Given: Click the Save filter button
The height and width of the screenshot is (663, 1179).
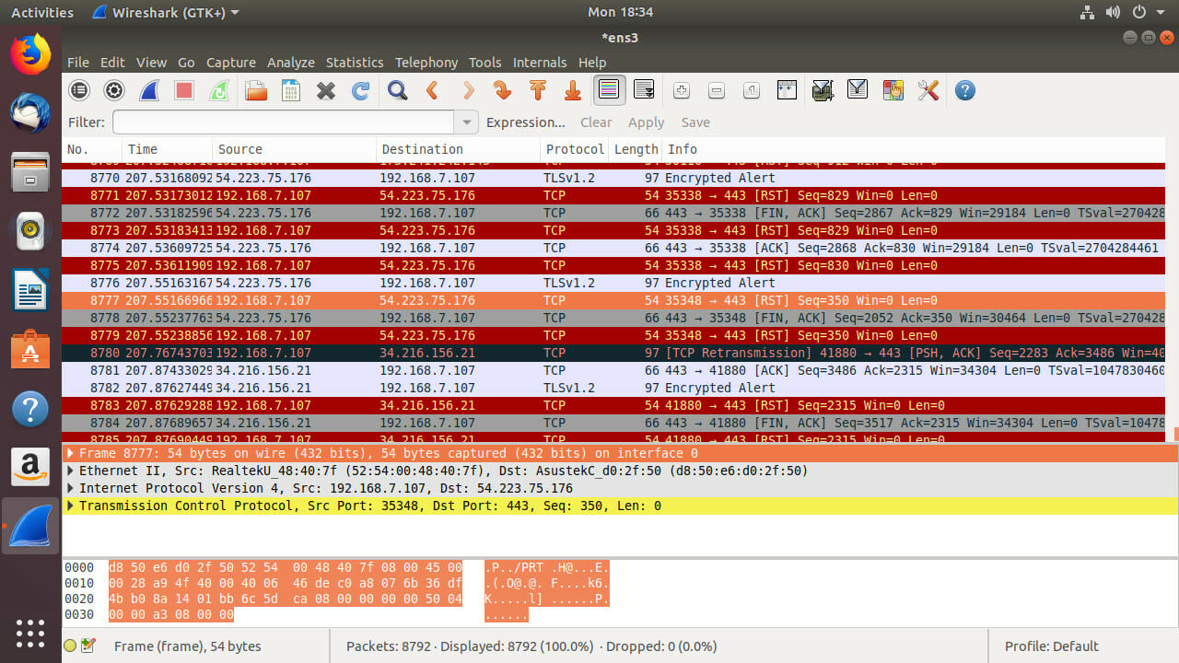Looking at the screenshot, I should 695,122.
